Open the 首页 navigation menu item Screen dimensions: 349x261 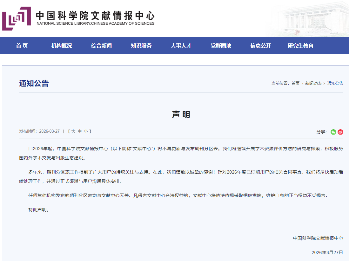click(x=22, y=46)
